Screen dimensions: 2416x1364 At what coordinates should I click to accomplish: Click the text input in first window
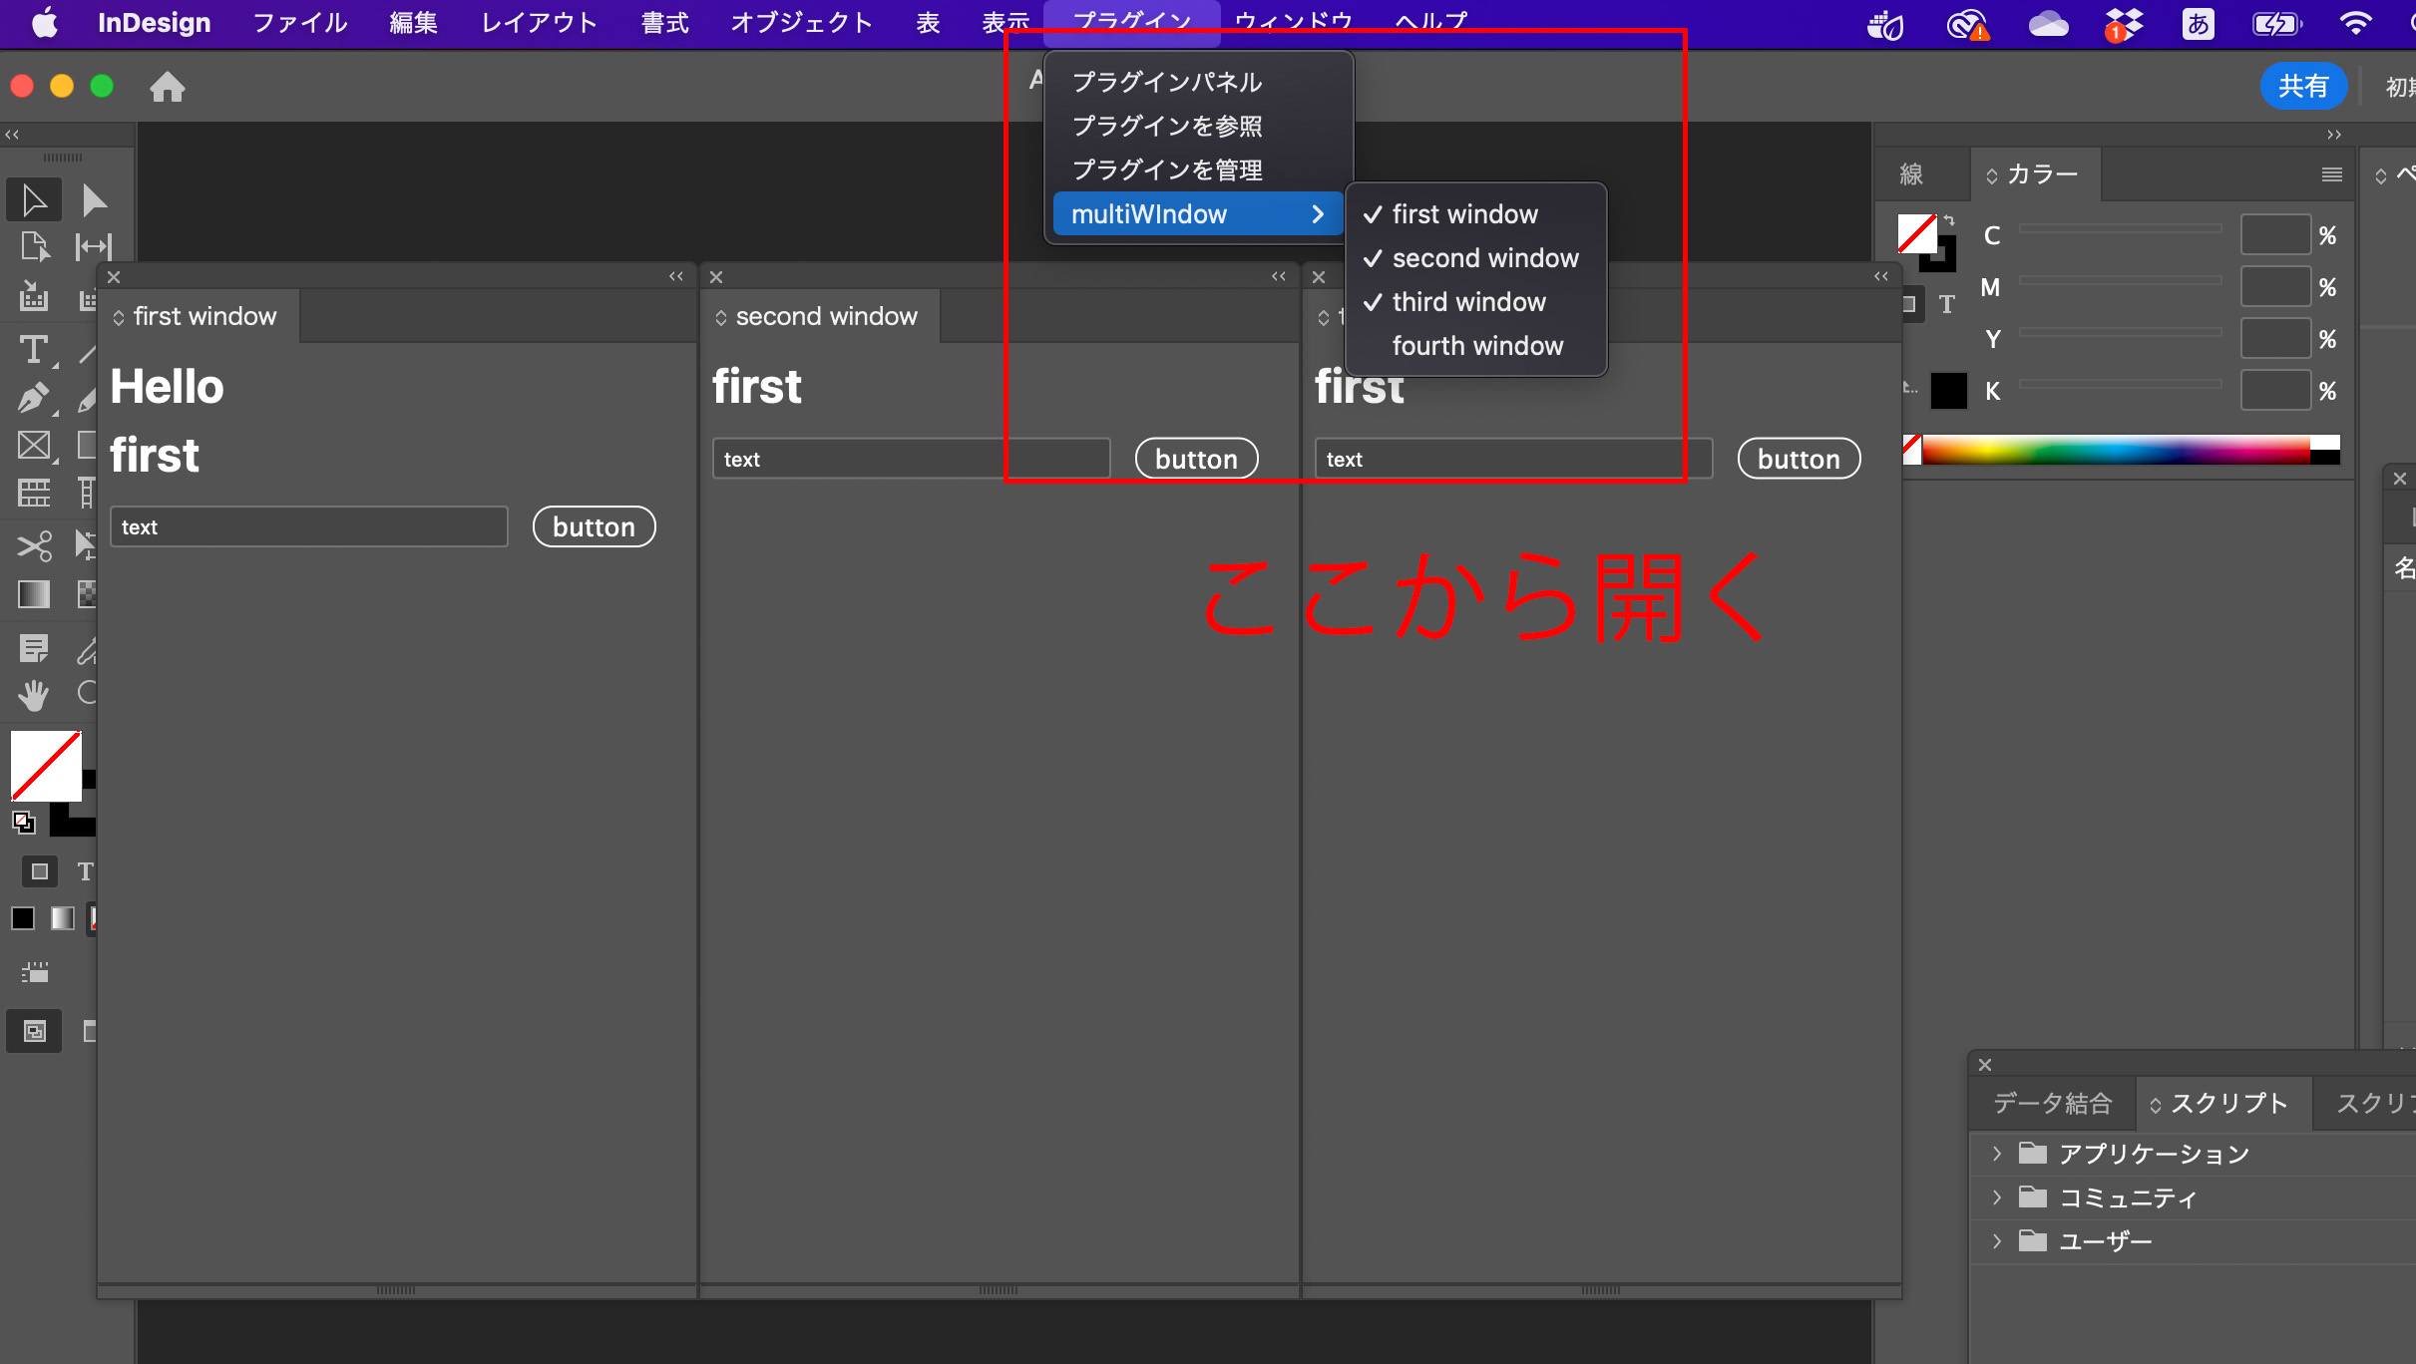click(x=308, y=526)
